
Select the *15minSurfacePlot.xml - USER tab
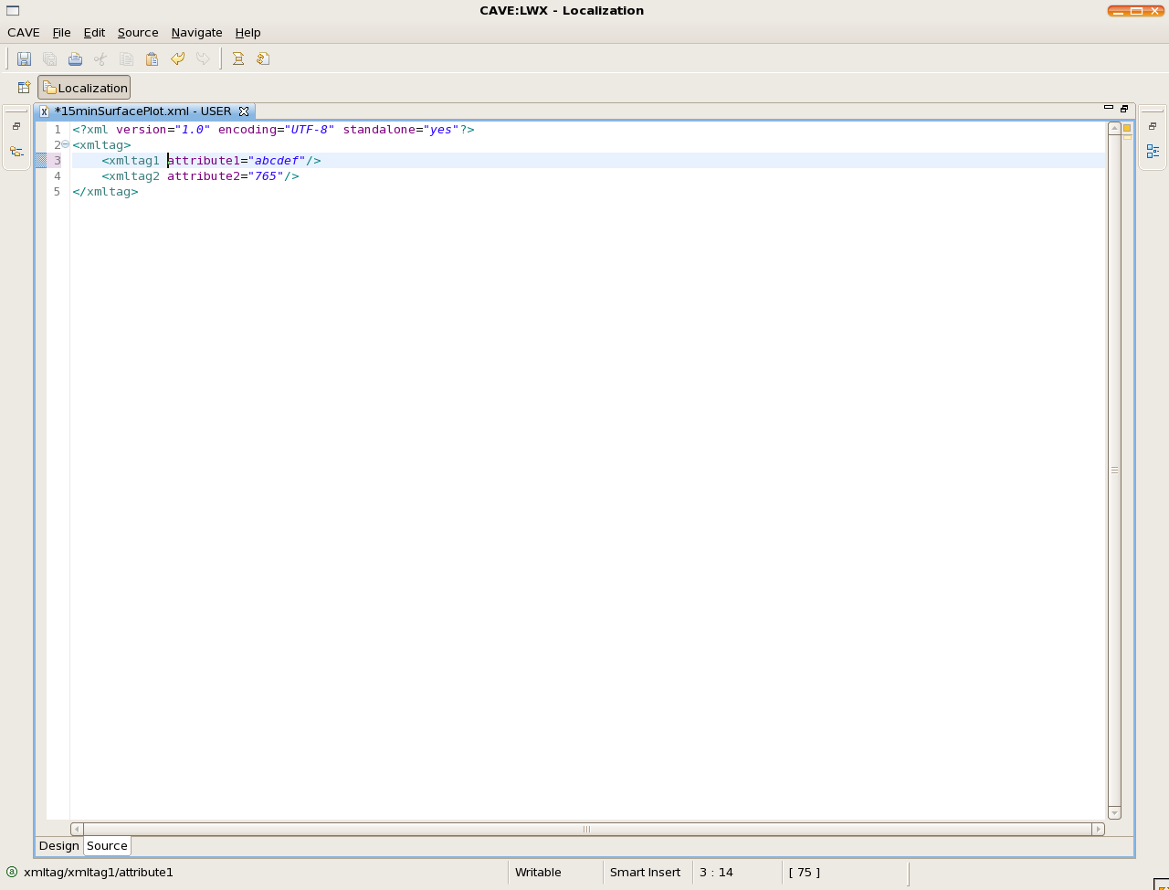point(143,111)
